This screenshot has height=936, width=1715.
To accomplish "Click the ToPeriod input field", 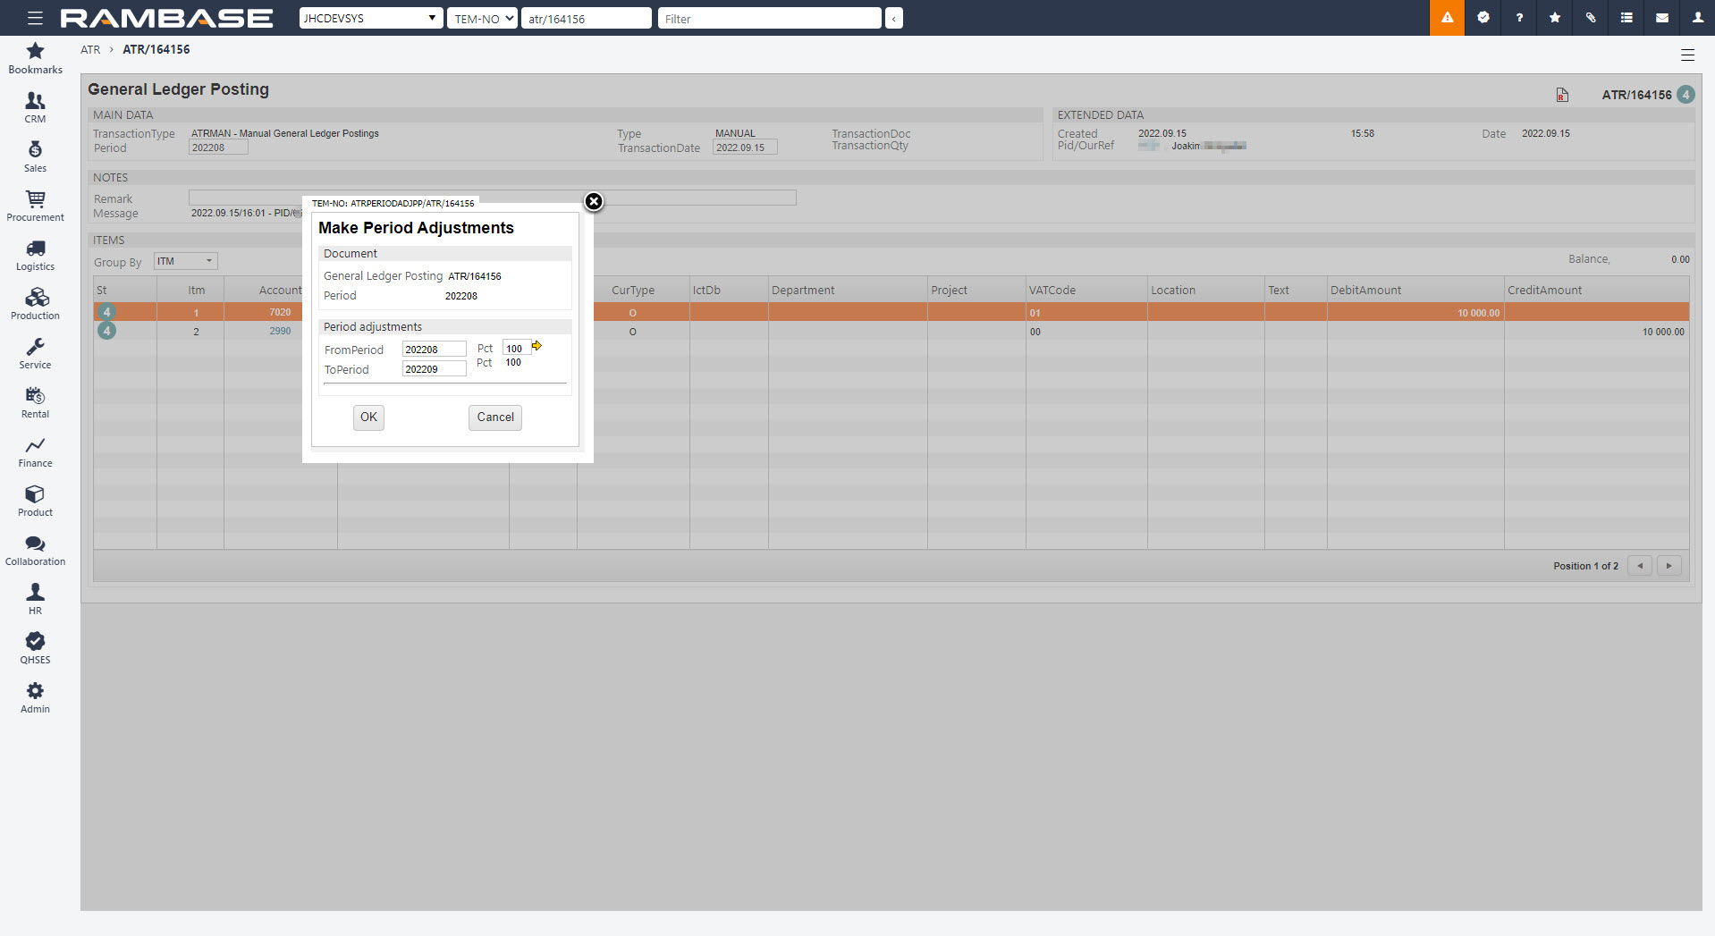I will click(x=434, y=369).
